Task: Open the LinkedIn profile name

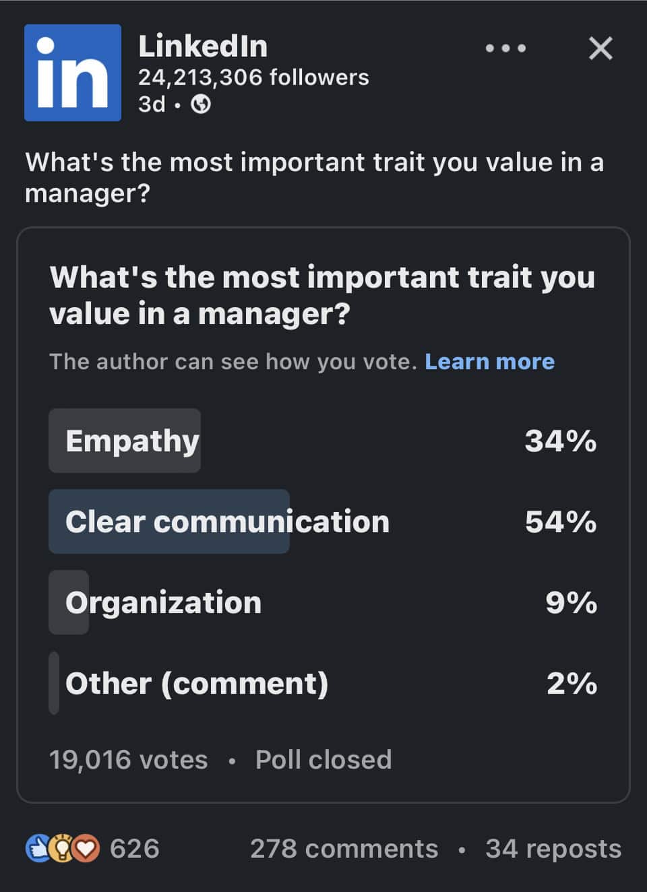Action: coord(203,46)
